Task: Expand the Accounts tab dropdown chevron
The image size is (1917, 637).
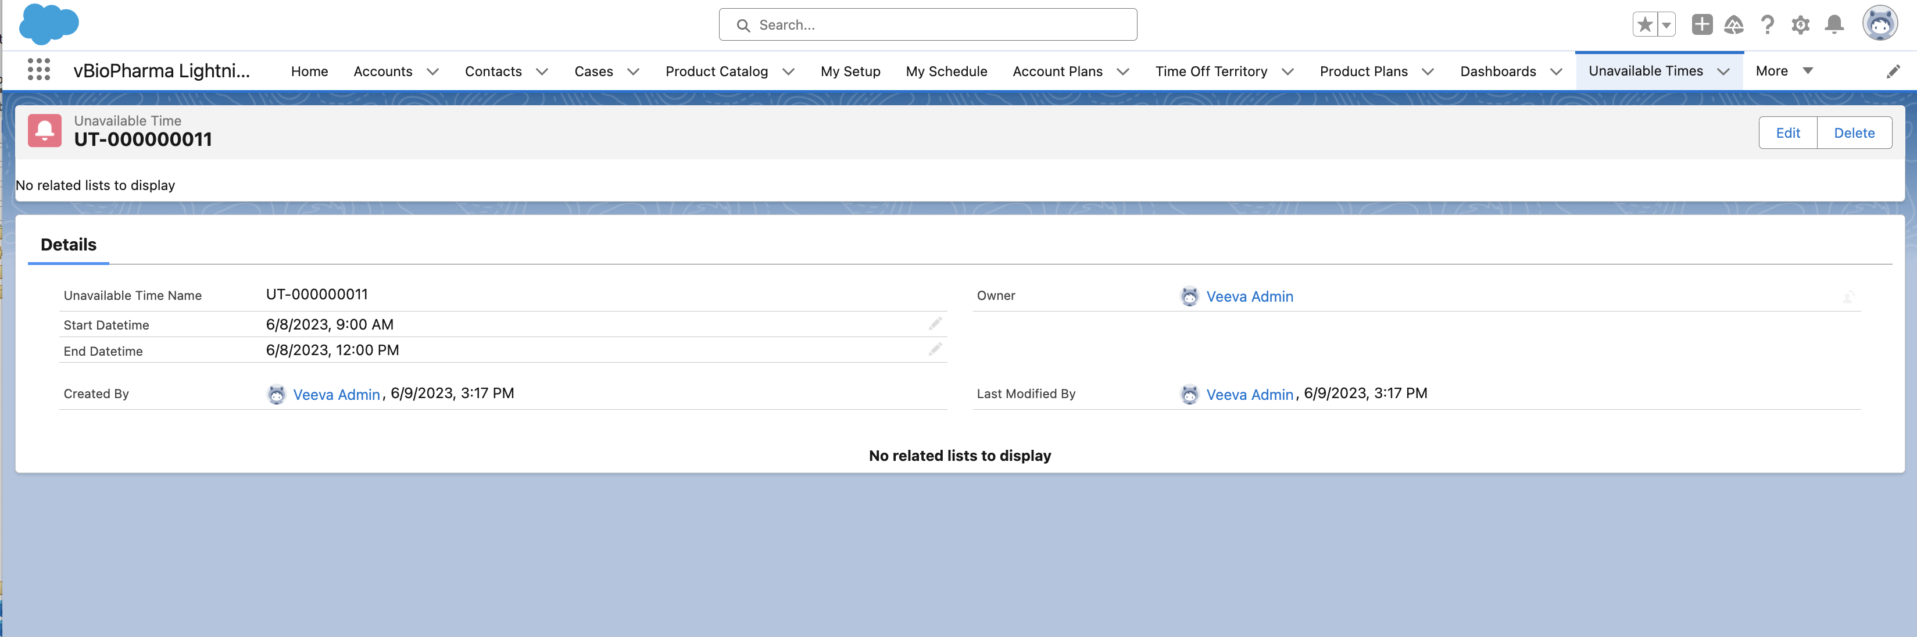Action: coord(432,71)
